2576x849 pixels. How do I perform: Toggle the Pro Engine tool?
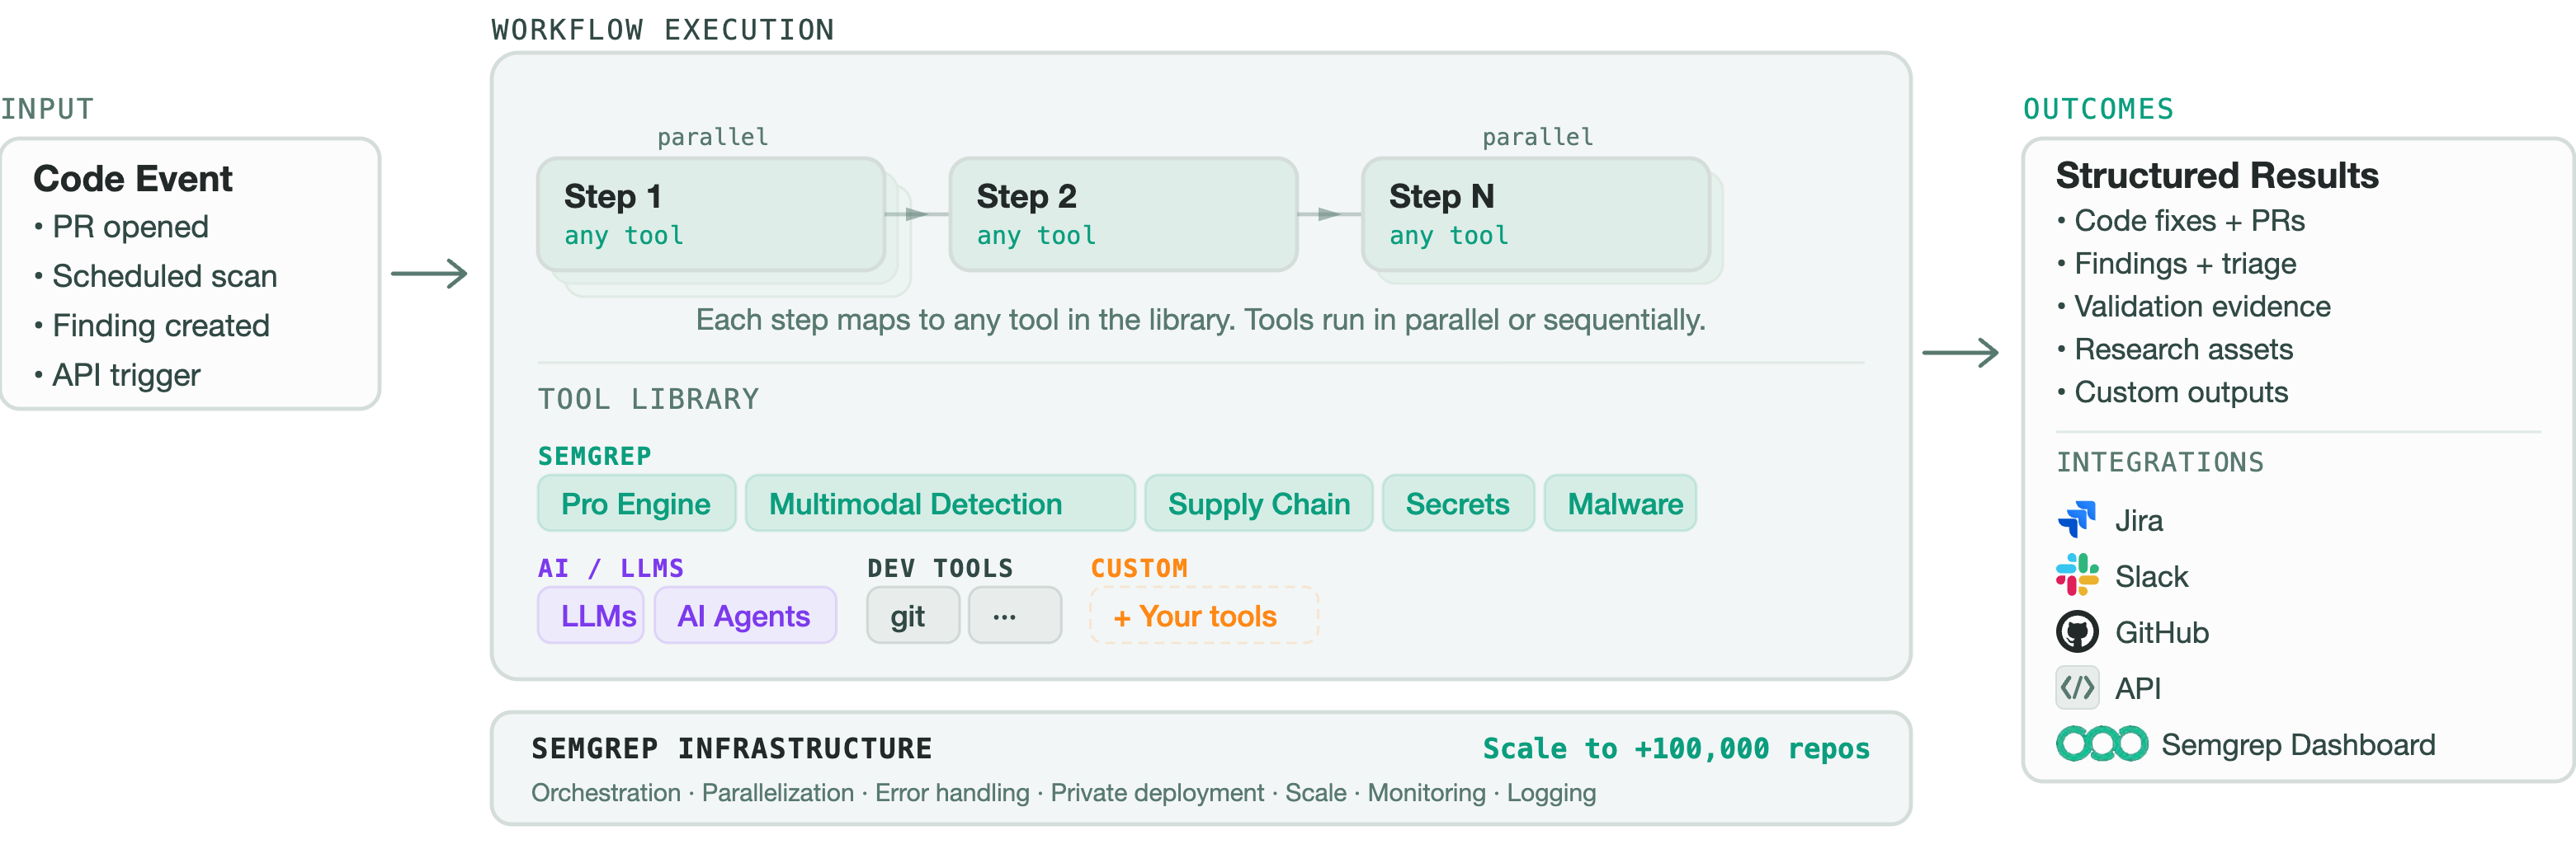[x=636, y=504]
